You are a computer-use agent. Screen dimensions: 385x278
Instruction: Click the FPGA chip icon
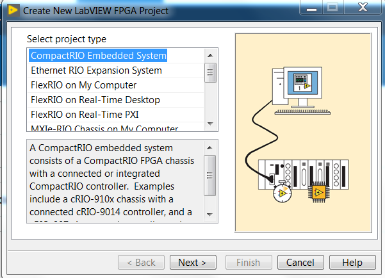pyautogui.click(x=318, y=192)
